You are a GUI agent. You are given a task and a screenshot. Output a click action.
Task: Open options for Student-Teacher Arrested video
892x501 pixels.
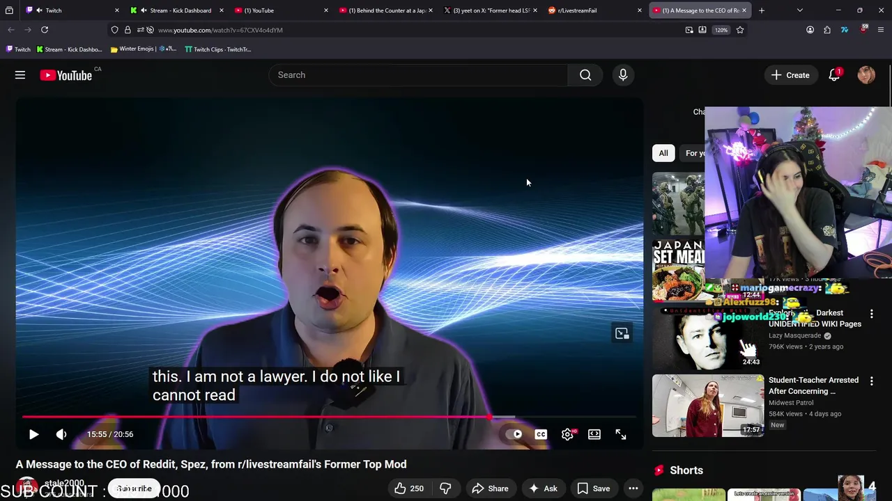coord(871,381)
